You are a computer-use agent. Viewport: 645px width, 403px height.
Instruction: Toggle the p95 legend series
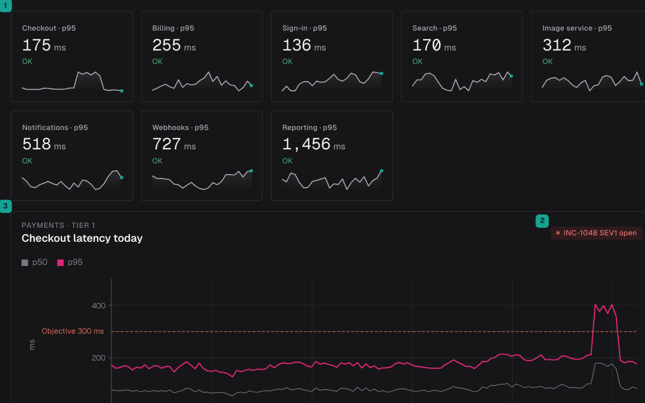point(70,262)
